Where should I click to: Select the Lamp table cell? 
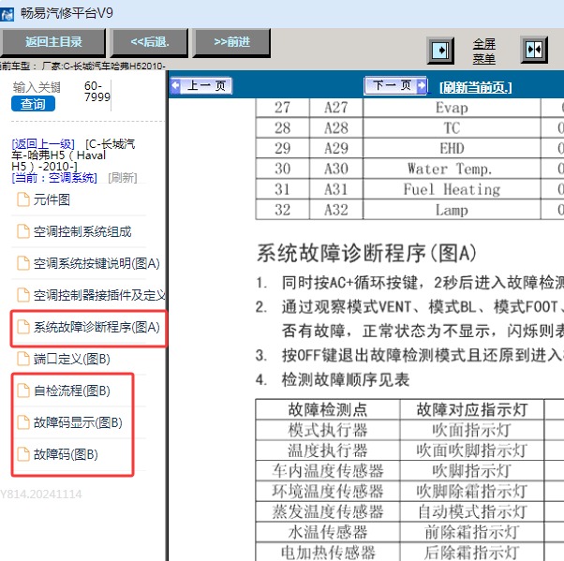pos(452,209)
